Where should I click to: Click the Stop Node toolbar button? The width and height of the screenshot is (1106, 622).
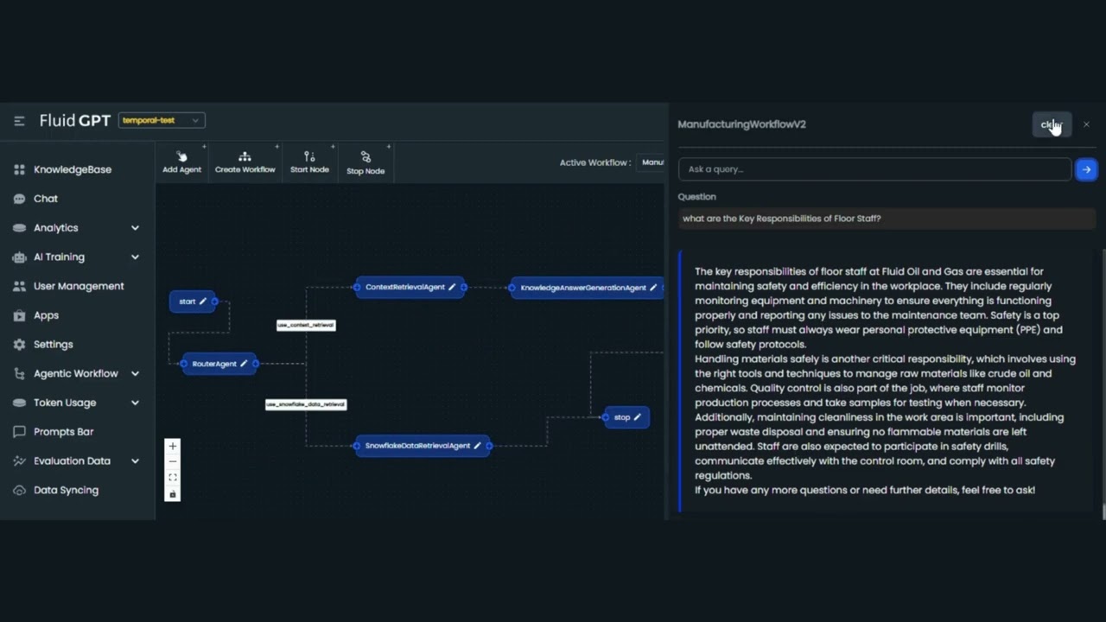[365, 162]
